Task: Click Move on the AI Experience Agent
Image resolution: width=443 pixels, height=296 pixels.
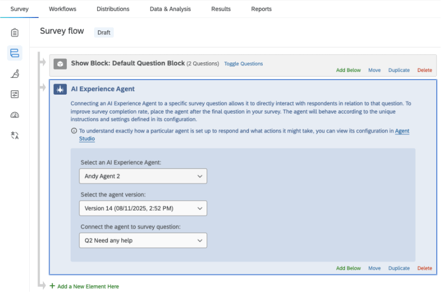Action: click(x=374, y=268)
